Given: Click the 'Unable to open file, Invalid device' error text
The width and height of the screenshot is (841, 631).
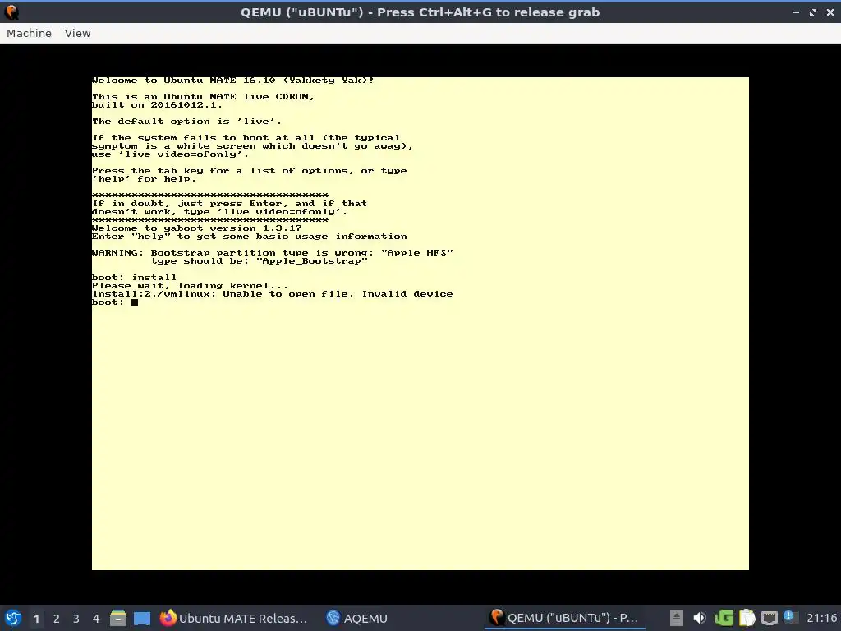Looking at the screenshot, I should pos(338,294).
